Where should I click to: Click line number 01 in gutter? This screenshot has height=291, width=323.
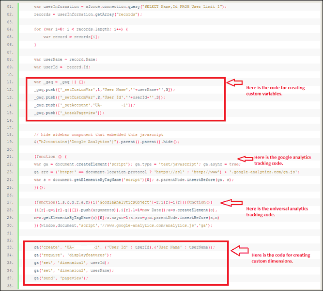[x=10, y=7]
